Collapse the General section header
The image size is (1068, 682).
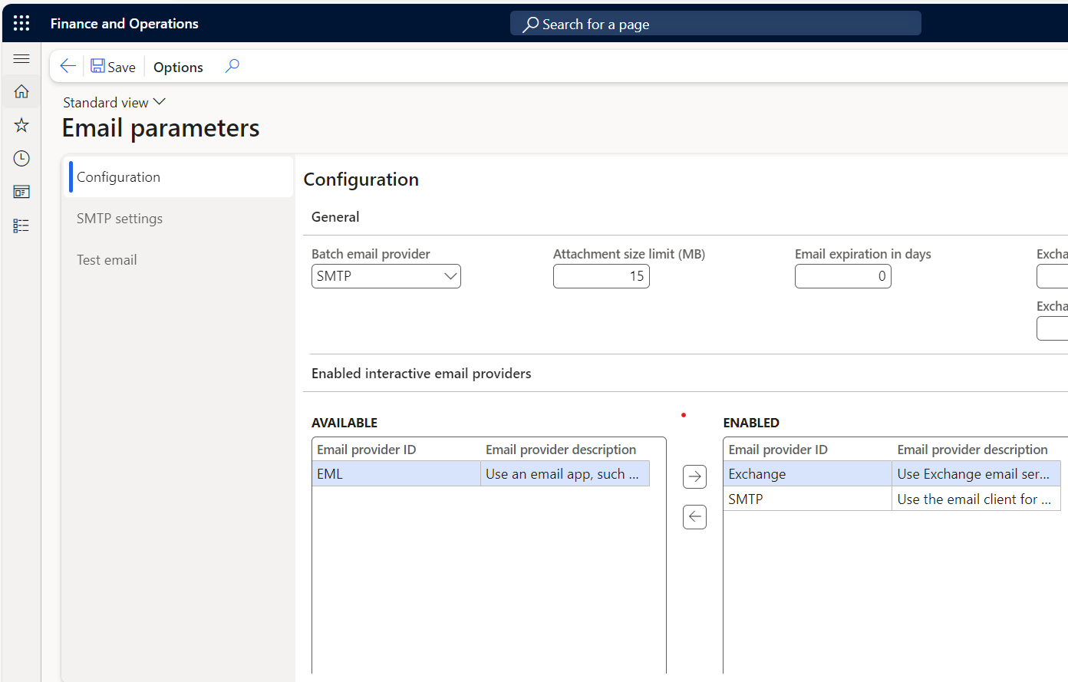pyautogui.click(x=335, y=216)
